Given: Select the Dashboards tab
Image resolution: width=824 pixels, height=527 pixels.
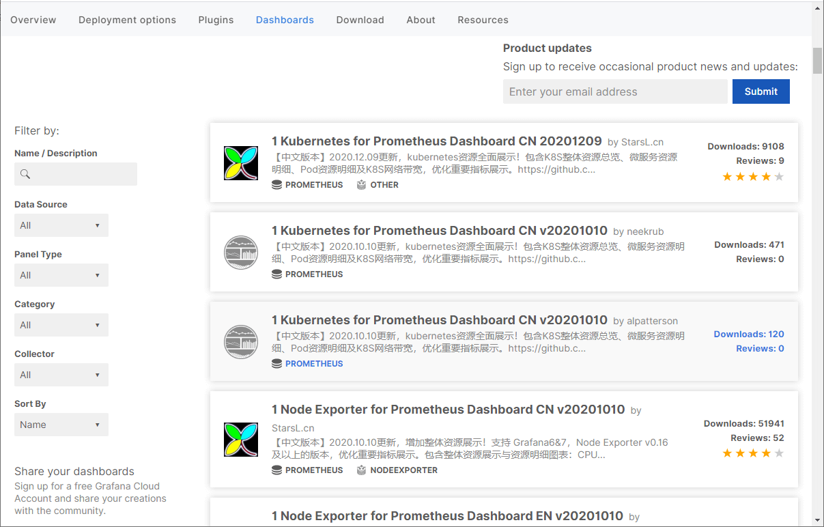Looking at the screenshot, I should pos(285,20).
